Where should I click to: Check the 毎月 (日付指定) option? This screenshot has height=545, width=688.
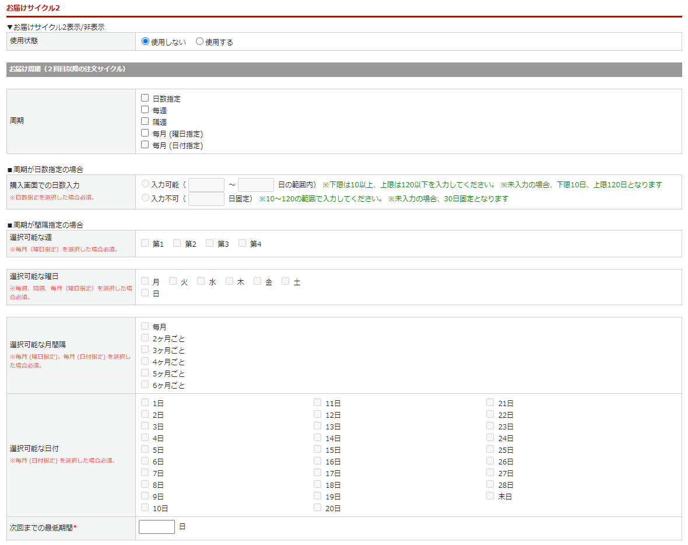[x=145, y=145]
